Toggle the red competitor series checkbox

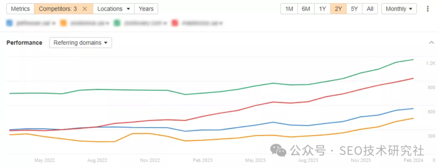pyautogui.click(x=175, y=23)
